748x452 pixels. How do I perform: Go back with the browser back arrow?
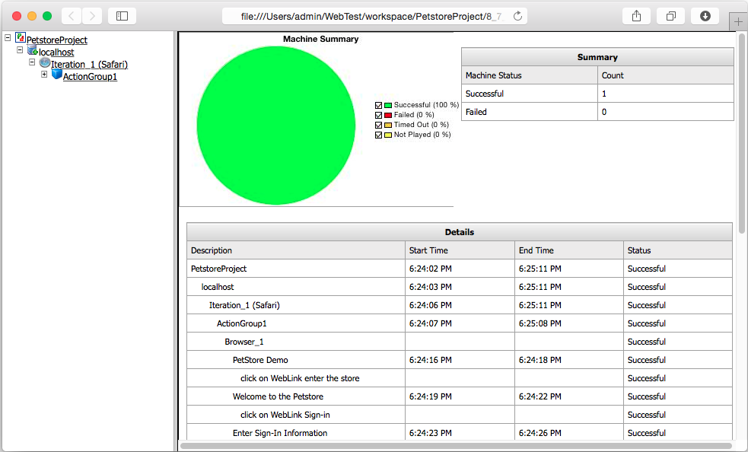72,16
